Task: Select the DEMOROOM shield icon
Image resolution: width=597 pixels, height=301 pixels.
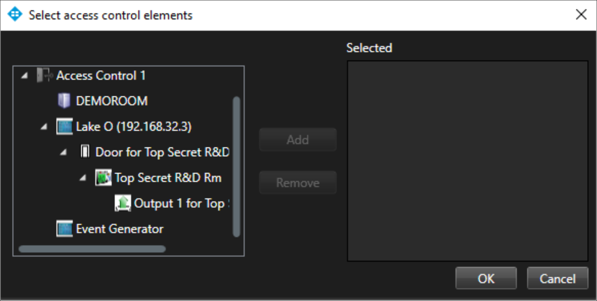Action: (64, 101)
